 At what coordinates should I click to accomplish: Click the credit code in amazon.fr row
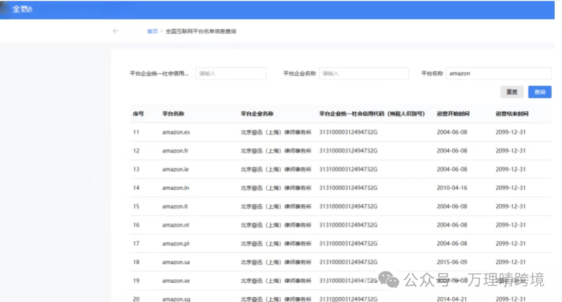pyautogui.click(x=348, y=151)
